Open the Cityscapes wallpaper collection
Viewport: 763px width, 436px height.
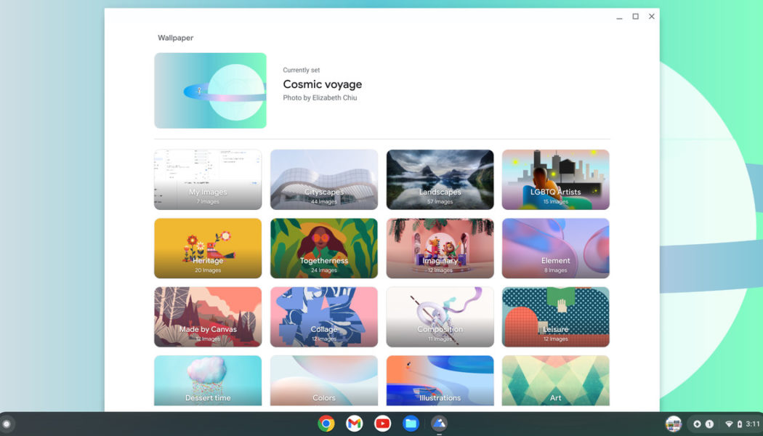coord(324,179)
